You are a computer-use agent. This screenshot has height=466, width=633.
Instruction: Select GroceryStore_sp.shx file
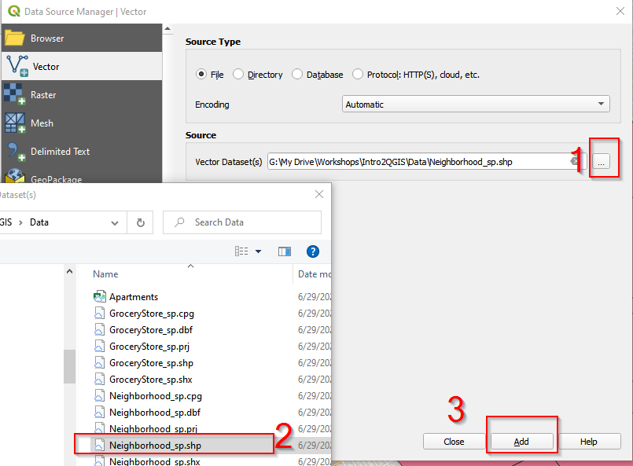pos(151,380)
